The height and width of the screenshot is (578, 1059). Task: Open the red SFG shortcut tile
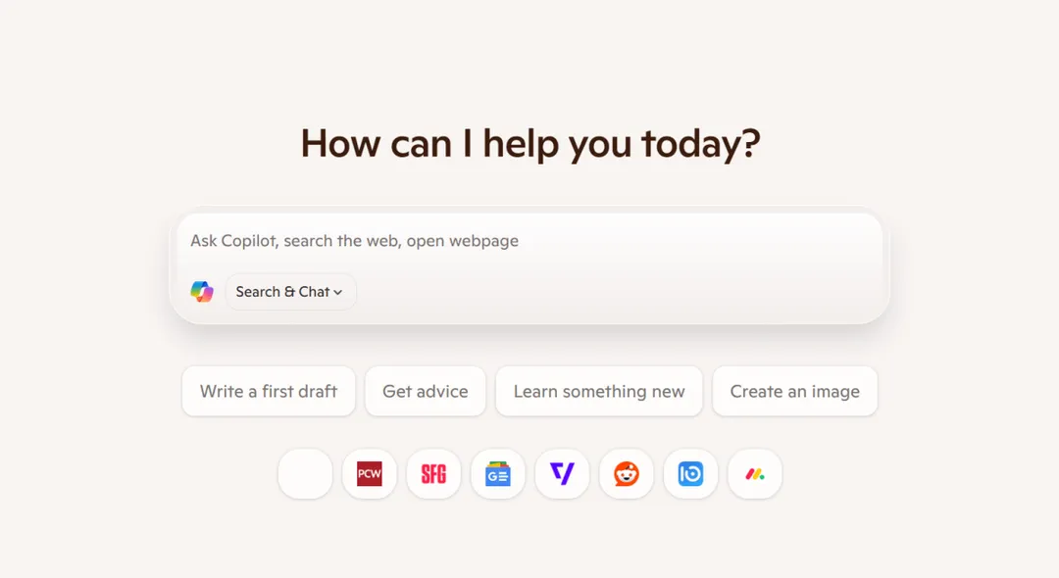click(x=433, y=474)
